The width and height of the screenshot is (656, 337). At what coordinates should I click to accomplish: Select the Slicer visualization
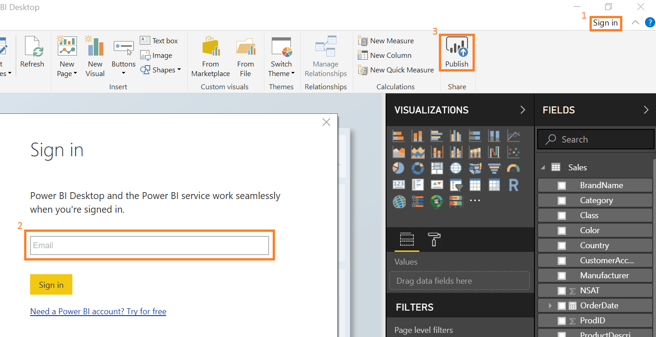[x=456, y=184]
